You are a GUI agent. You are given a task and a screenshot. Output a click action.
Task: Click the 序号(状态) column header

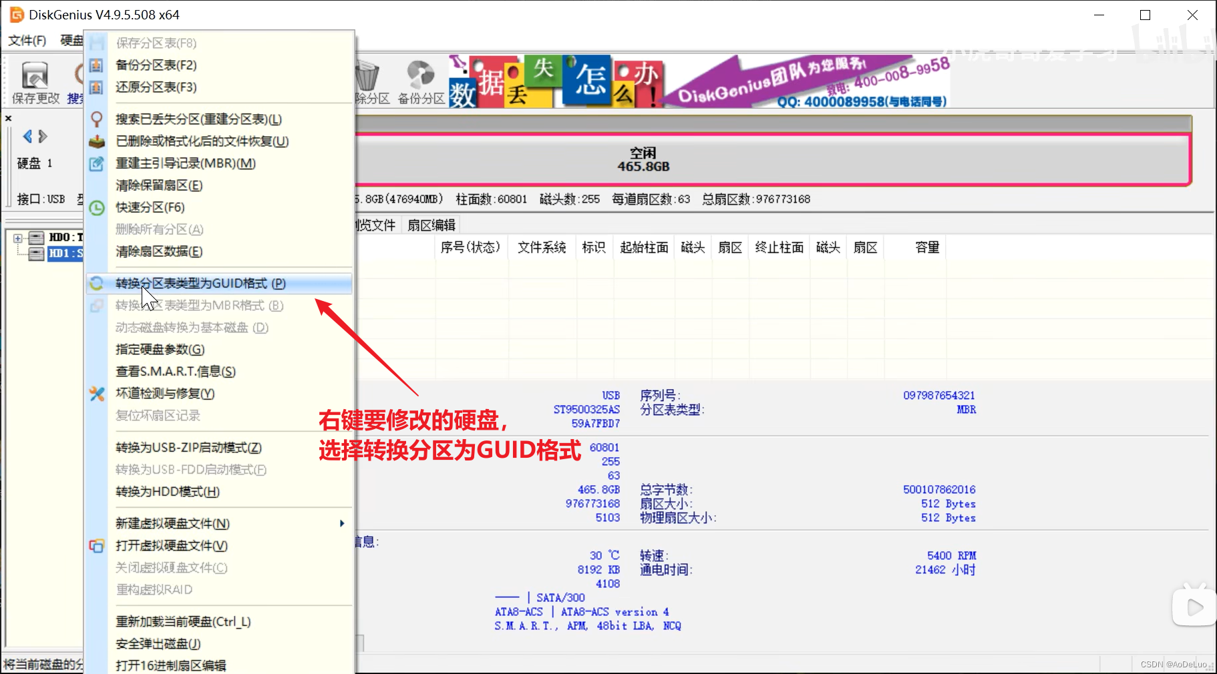(x=470, y=248)
